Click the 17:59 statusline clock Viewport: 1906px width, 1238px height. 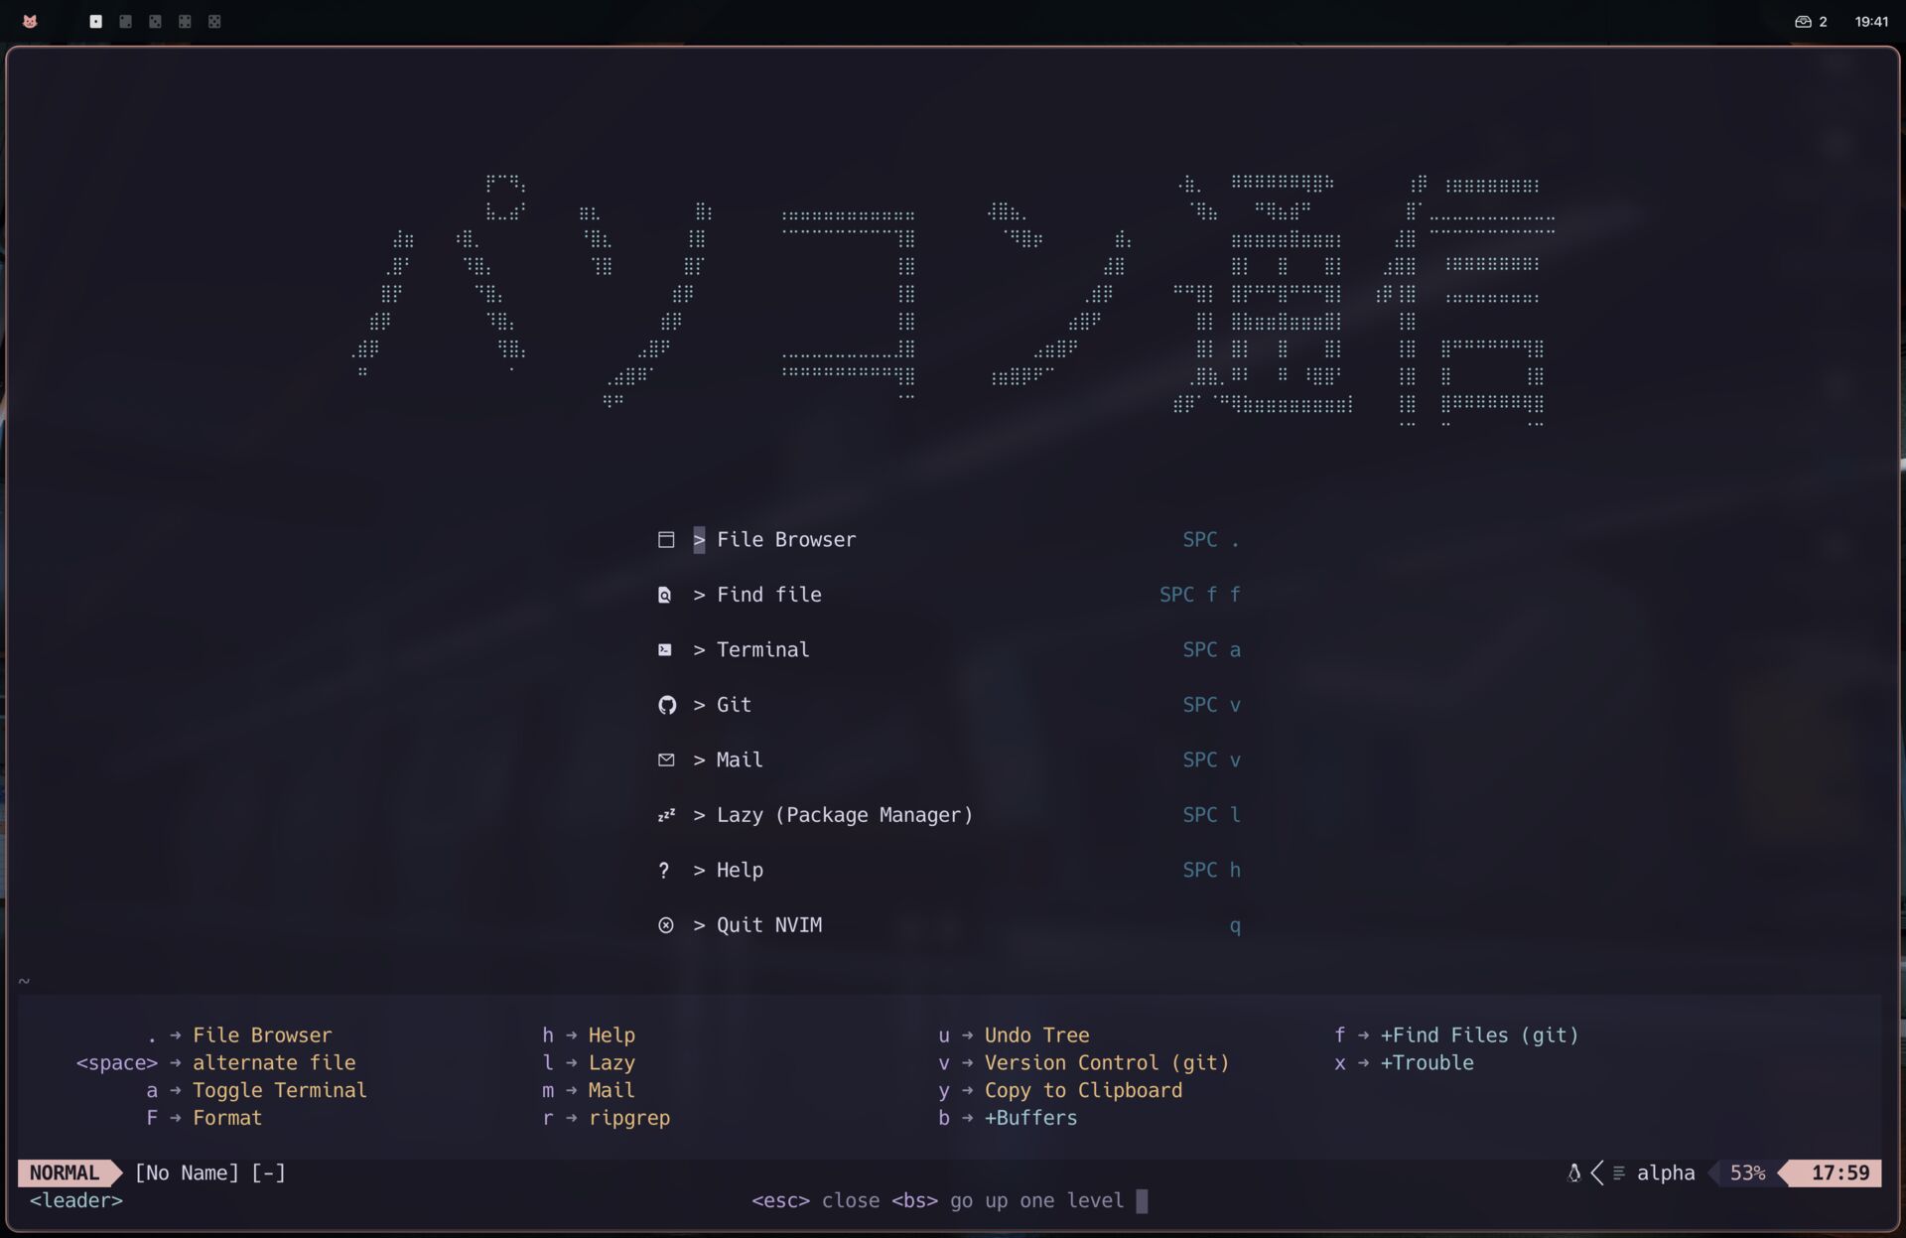tap(1839, 1173)
